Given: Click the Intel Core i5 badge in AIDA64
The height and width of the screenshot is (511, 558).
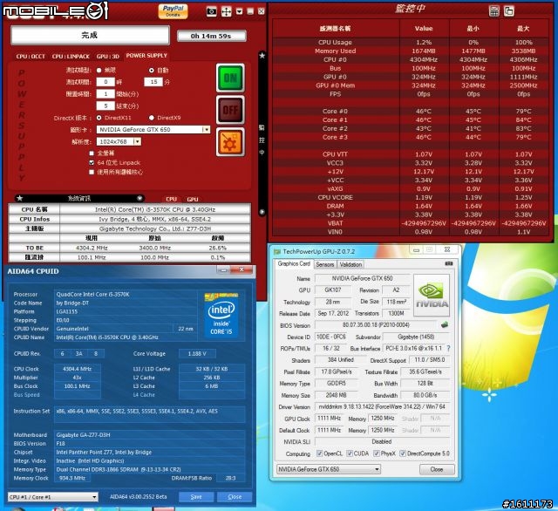Looking at the screenshot, I should pos(221,316).
